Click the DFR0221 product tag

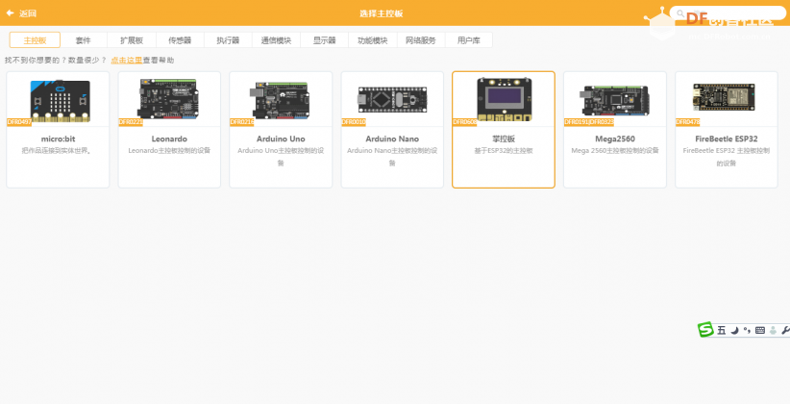[131, 122]
